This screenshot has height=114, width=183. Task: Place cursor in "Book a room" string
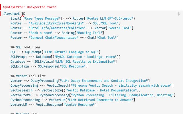41,33
